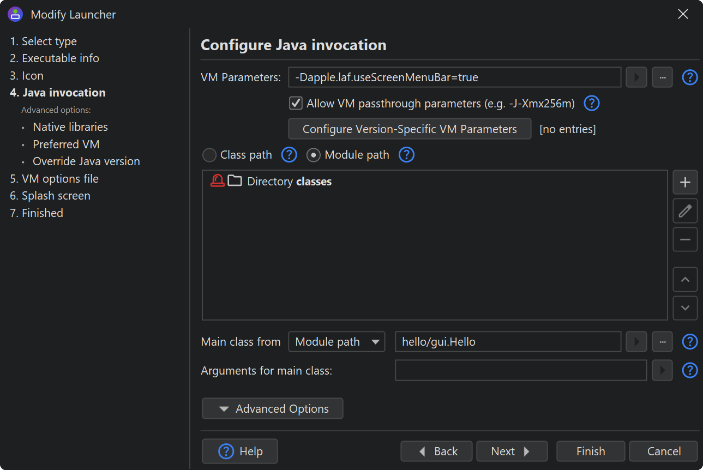Select the Module path radio button
703x470 pixels.
click(314, 155)
